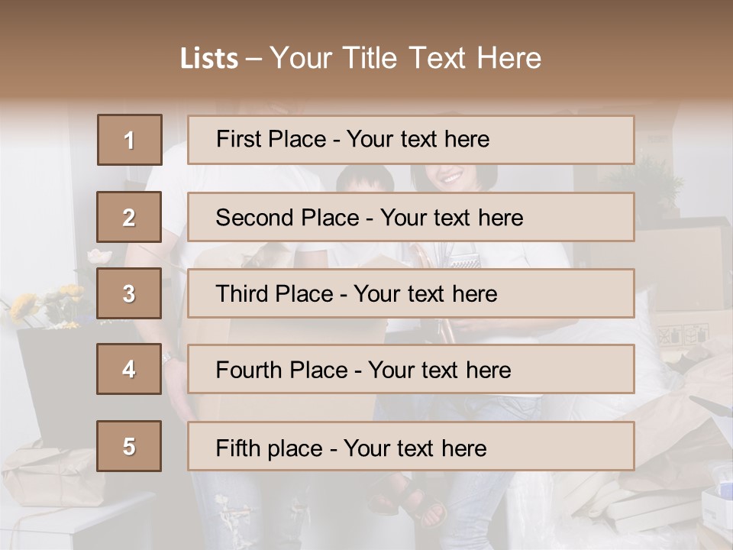Click the Second Place text bar
The width and height of the screenshot is (733, 550).
click(x=411, y=217)
